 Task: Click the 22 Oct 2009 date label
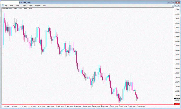123,106
